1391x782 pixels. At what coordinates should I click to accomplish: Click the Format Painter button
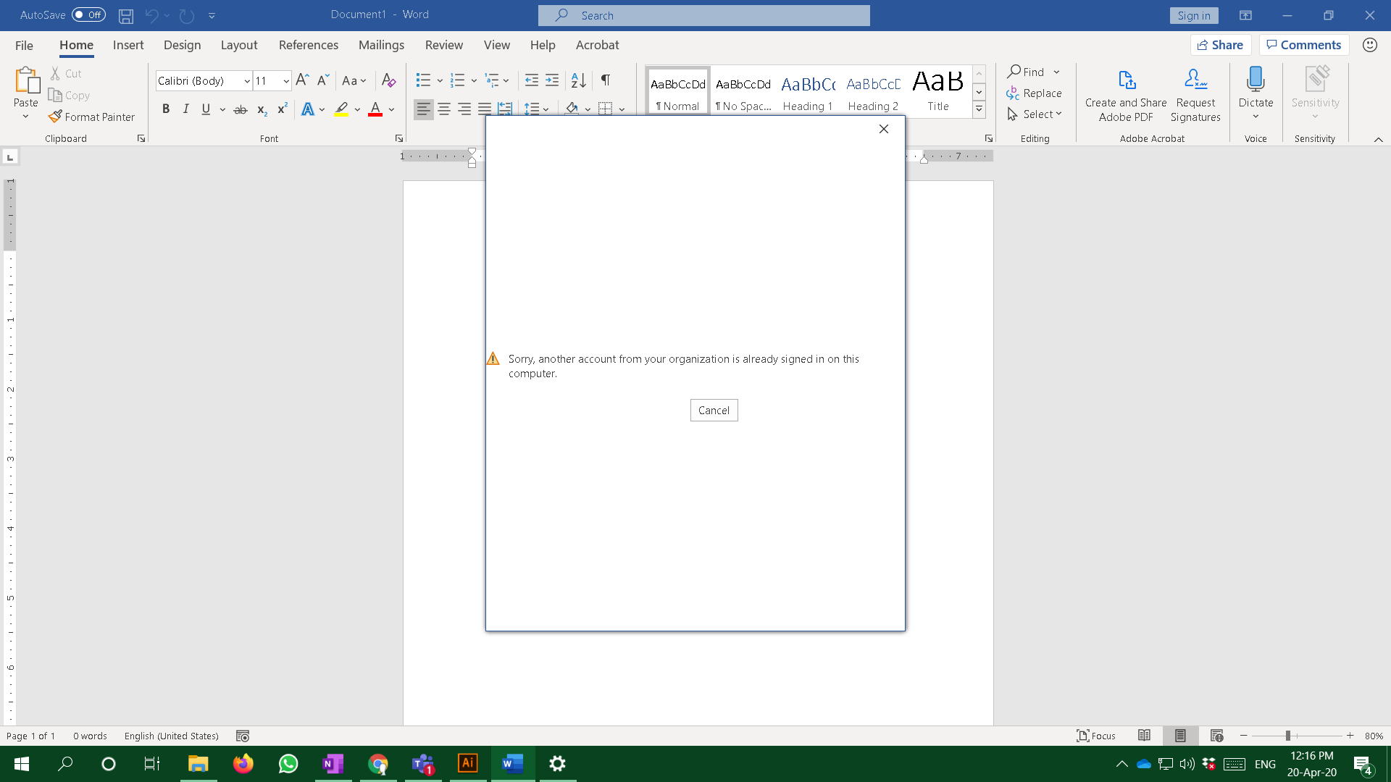tap(92, 117)
